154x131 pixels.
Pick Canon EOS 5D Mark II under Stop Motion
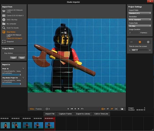[x=14, y=38]
